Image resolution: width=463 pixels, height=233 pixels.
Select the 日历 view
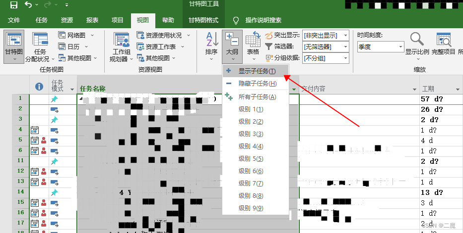(69, 47)
